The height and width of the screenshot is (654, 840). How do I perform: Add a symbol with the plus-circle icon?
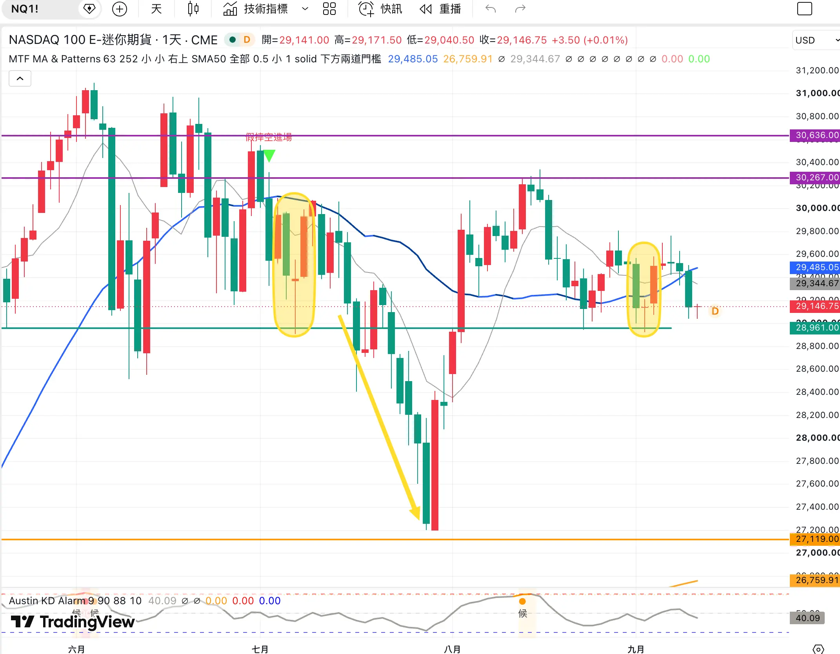point(120,9)
